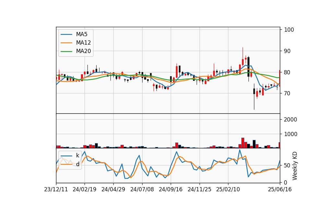Click the 100 price axis tick label
This screenshot has height=223, width=311.
point(289,30)
